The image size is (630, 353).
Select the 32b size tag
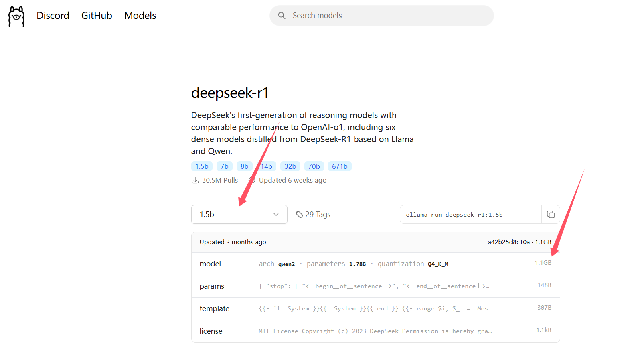(290, 166)
